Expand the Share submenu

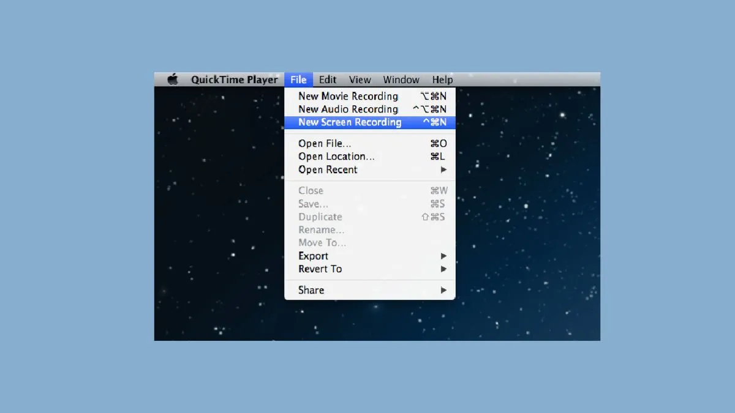[x=311, y=290]
